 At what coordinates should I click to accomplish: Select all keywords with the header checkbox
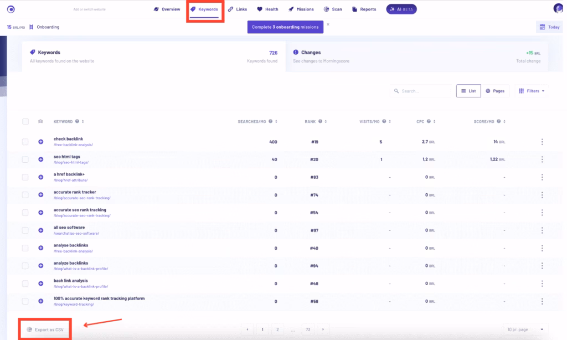(25, 121)
